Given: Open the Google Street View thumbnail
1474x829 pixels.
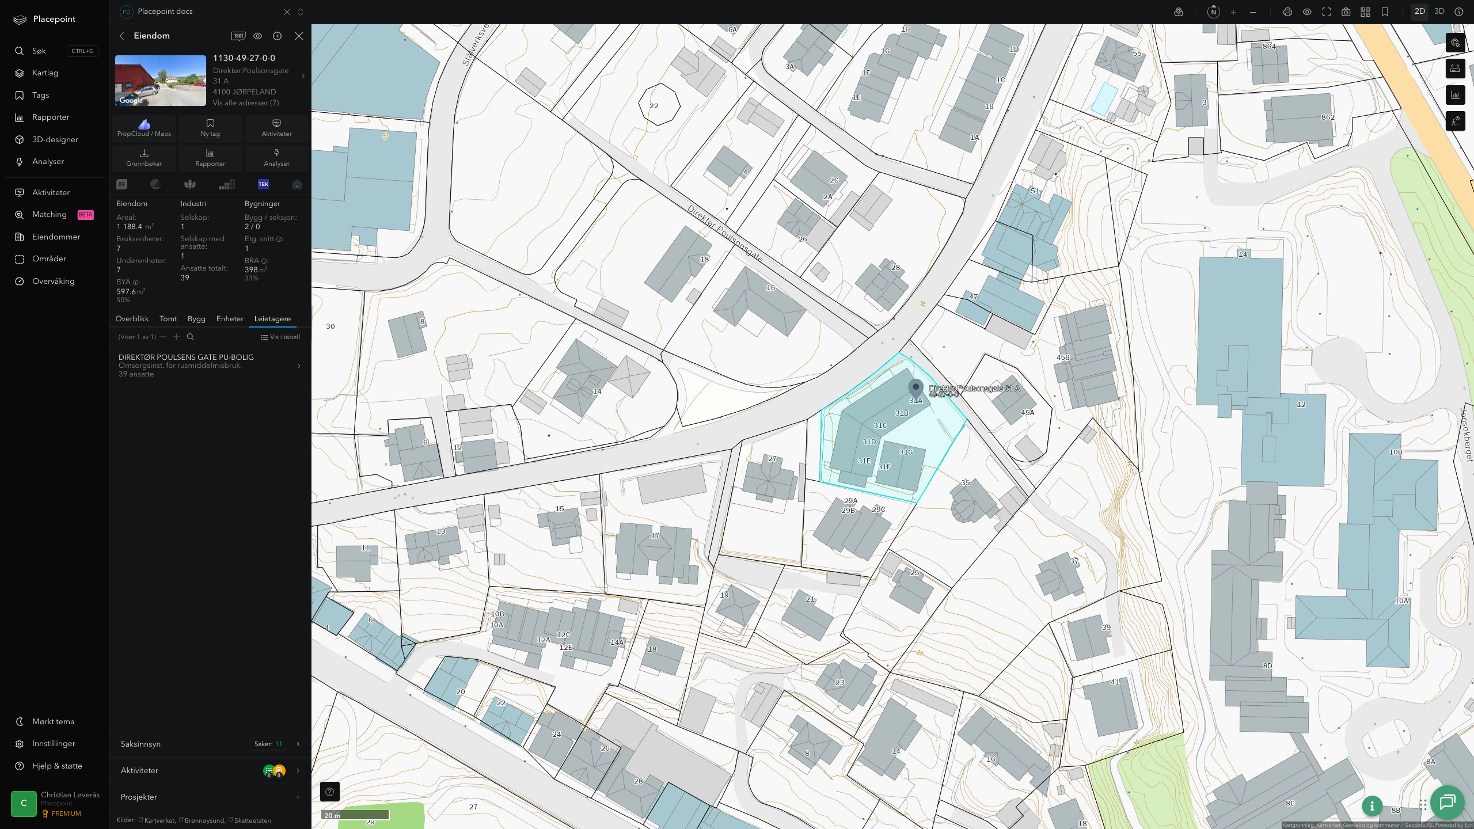Looking at the screenshot, I should click(161, 81).
